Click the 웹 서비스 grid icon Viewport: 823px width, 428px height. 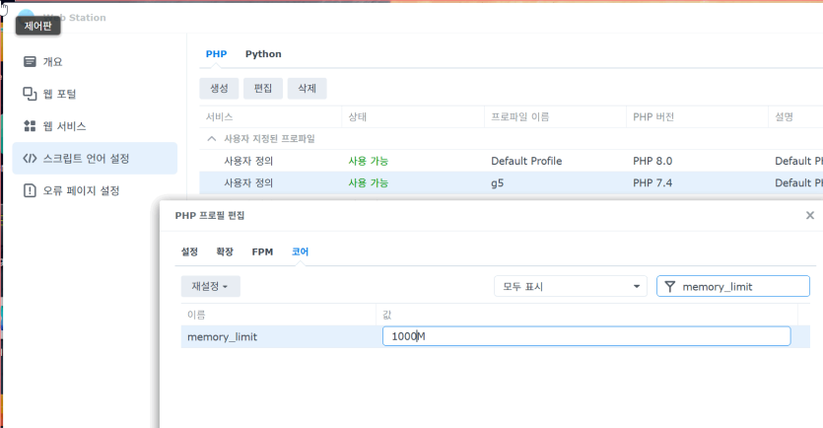pyautogui.click(x=30, y=126)
